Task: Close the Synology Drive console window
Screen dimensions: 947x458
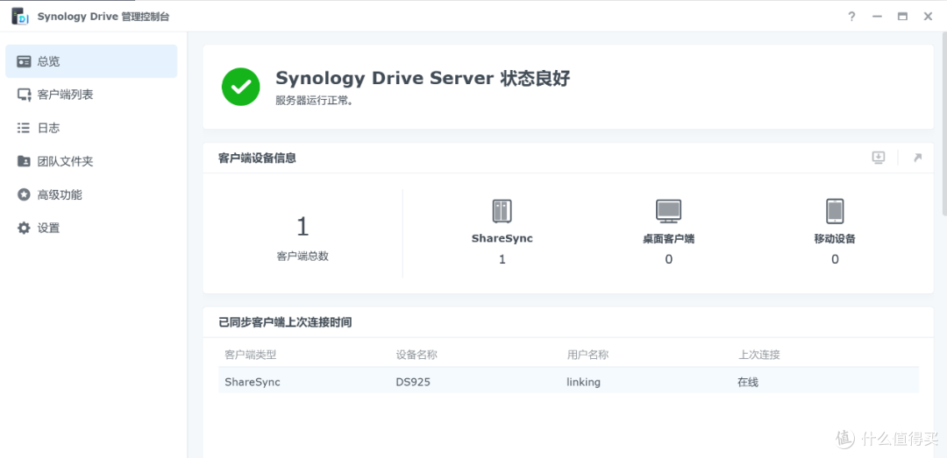Action: [929, 17]
